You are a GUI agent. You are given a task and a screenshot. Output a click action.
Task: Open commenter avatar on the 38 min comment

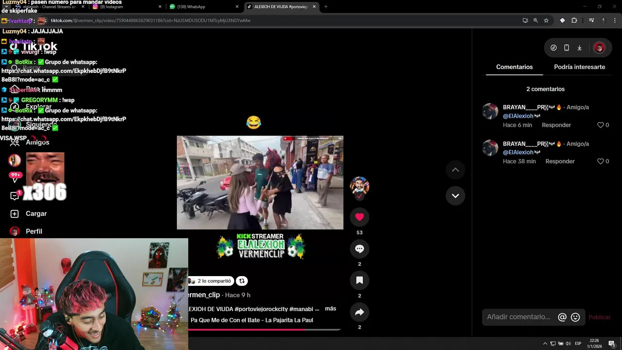490,148
